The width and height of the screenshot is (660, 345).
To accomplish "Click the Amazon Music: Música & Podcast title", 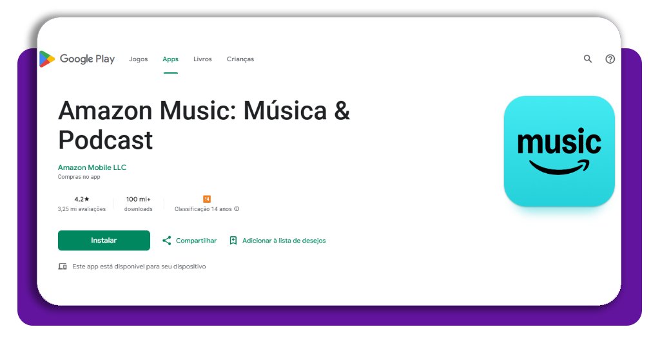I will click(x=204, y=126).
